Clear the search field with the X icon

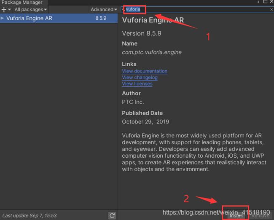[x=271, y=10]
